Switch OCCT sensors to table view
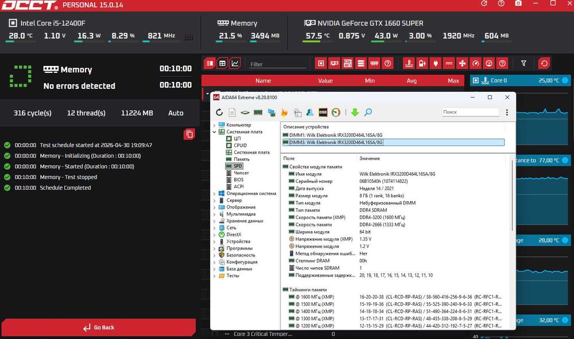The image size is (574, 339). pos(222,63)
